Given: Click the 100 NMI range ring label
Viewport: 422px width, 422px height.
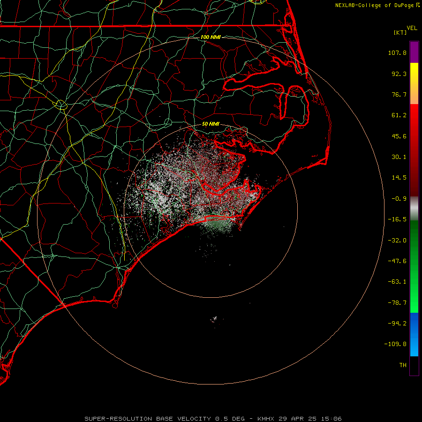Looking at the screenshot, I should (x=211, y=37).
